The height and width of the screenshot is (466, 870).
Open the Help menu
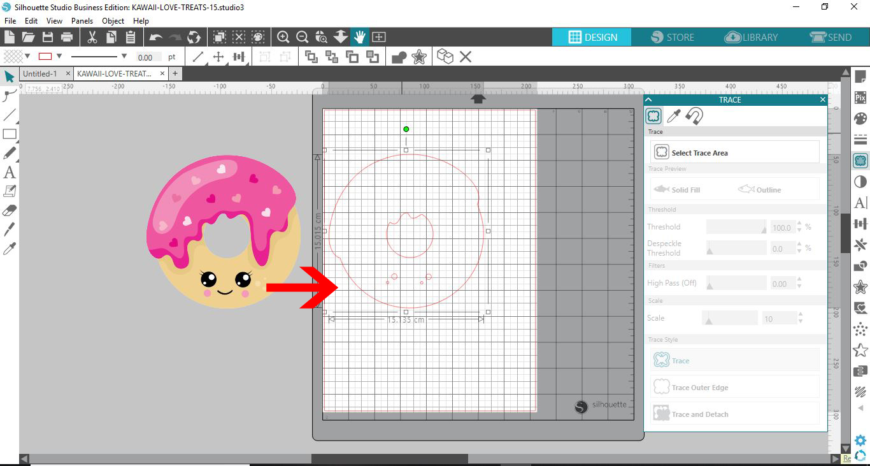(141, 20)
